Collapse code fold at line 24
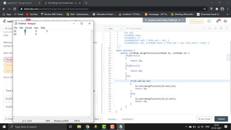The height and width of the screenshot is (130, 231). click(x=112, y=83)
